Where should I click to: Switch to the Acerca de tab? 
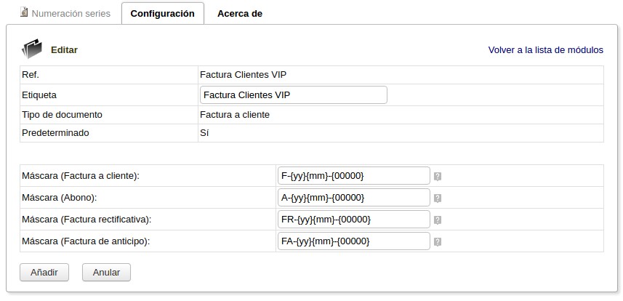pyautogui.click(x=239, y=14)
